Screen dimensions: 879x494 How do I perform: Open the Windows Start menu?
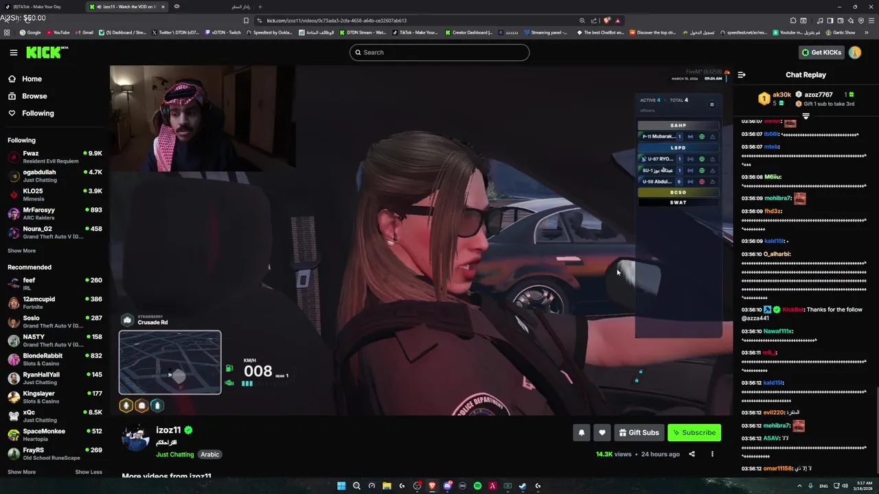click(x=341, y=486)
